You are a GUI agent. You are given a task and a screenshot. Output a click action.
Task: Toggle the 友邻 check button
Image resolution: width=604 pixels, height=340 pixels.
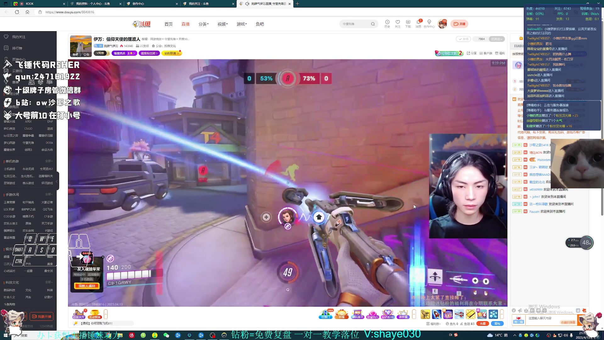pos(463,39)
